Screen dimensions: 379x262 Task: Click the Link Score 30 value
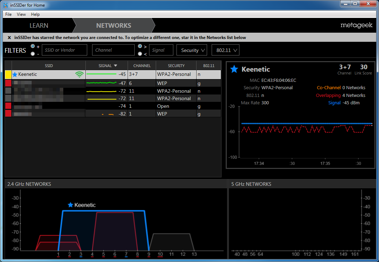(364, 67)
